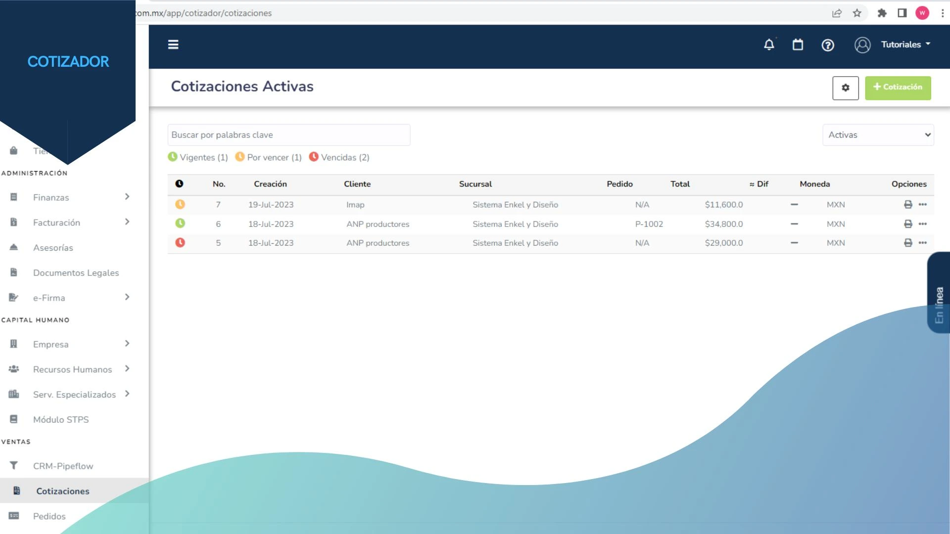950x534 pixels.
Task: Click the help question mark icon
Action: click(x=827, y=45)
